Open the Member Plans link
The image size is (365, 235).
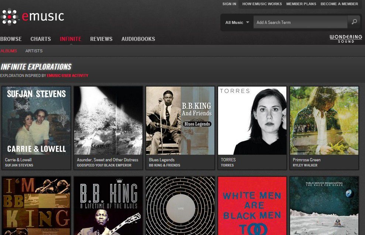click(x=301, y=4)
